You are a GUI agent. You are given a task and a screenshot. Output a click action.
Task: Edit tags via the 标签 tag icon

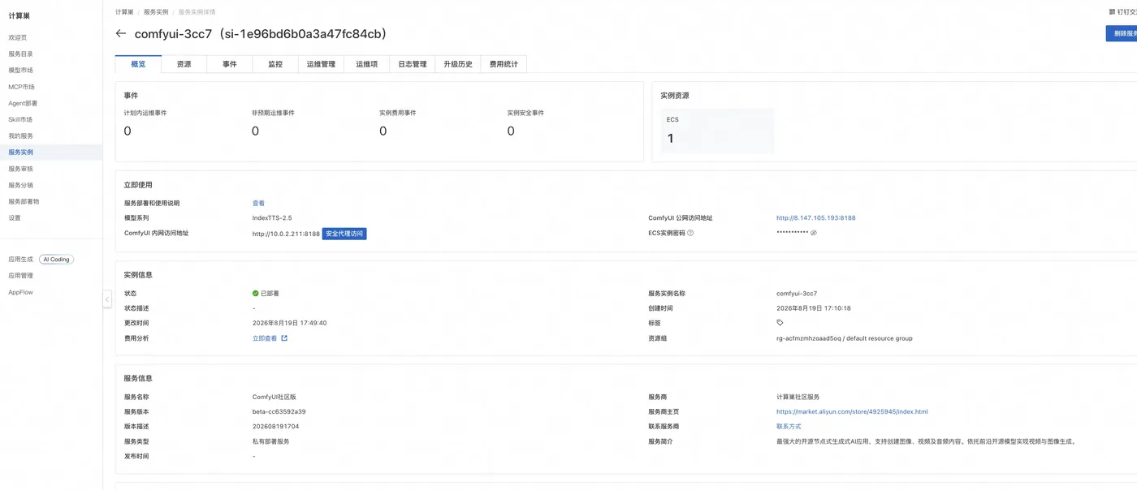(780, 323)
